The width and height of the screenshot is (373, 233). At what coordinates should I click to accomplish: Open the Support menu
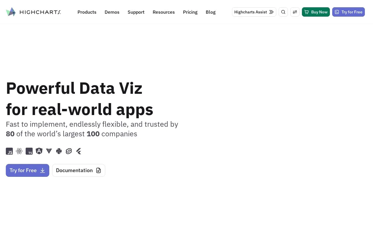point(136,12)
